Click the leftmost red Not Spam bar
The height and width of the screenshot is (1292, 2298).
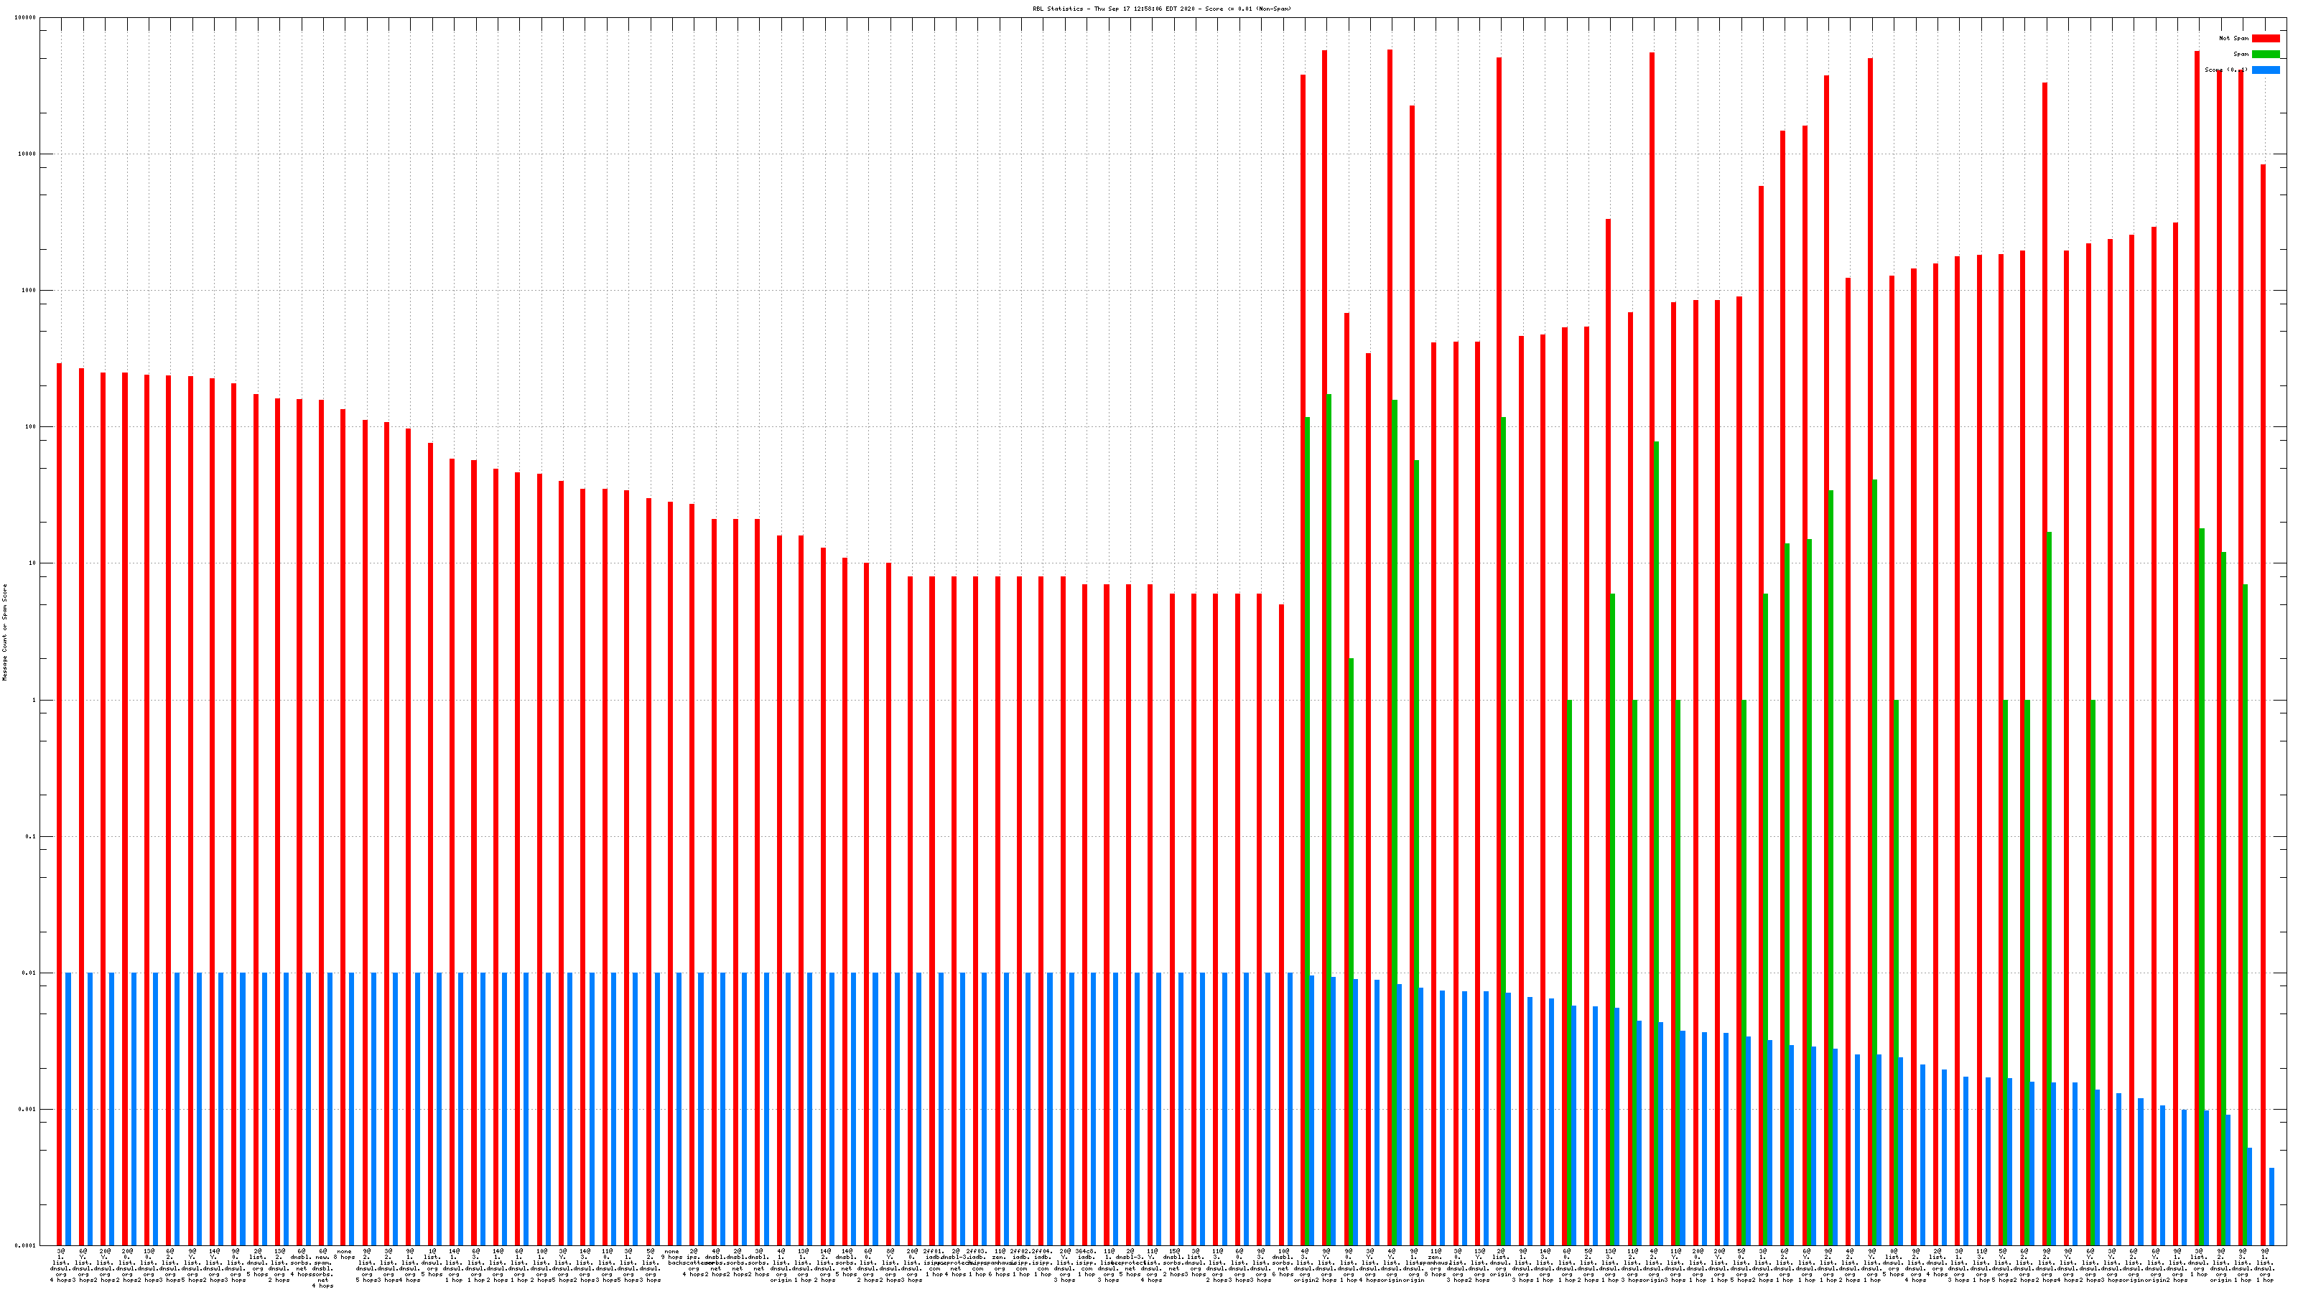(60, 802)
